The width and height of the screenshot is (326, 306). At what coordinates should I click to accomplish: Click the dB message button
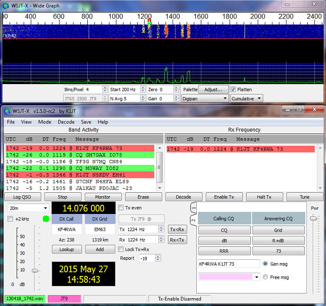[224, 241]
